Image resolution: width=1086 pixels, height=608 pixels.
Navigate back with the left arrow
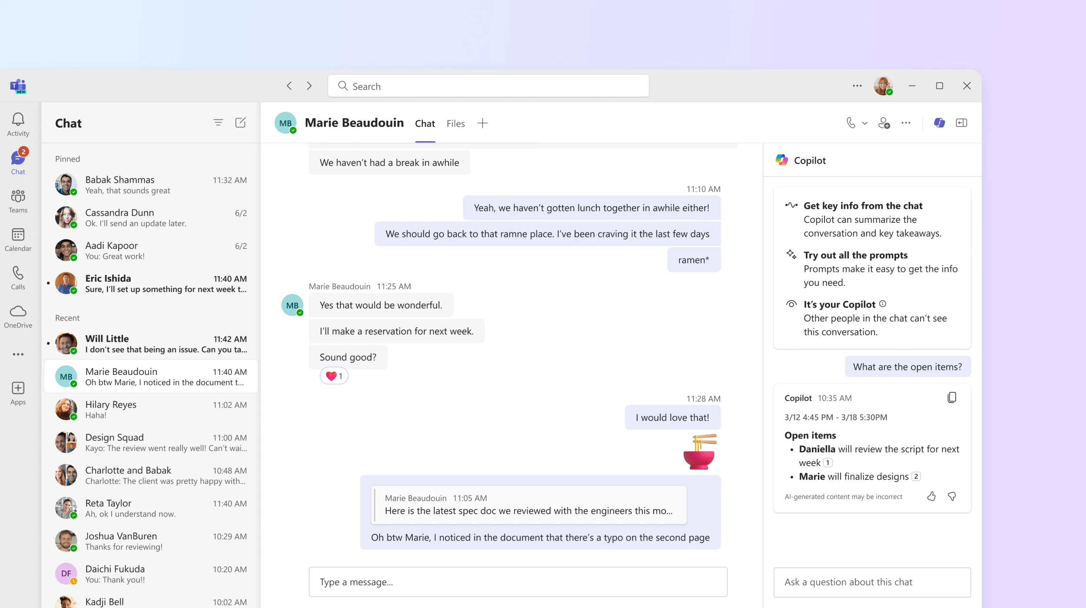click(x=289, y=86)
